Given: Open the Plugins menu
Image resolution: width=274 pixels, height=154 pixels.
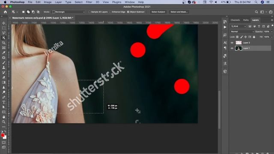Looking at the screenshot, I should (117, 2).
